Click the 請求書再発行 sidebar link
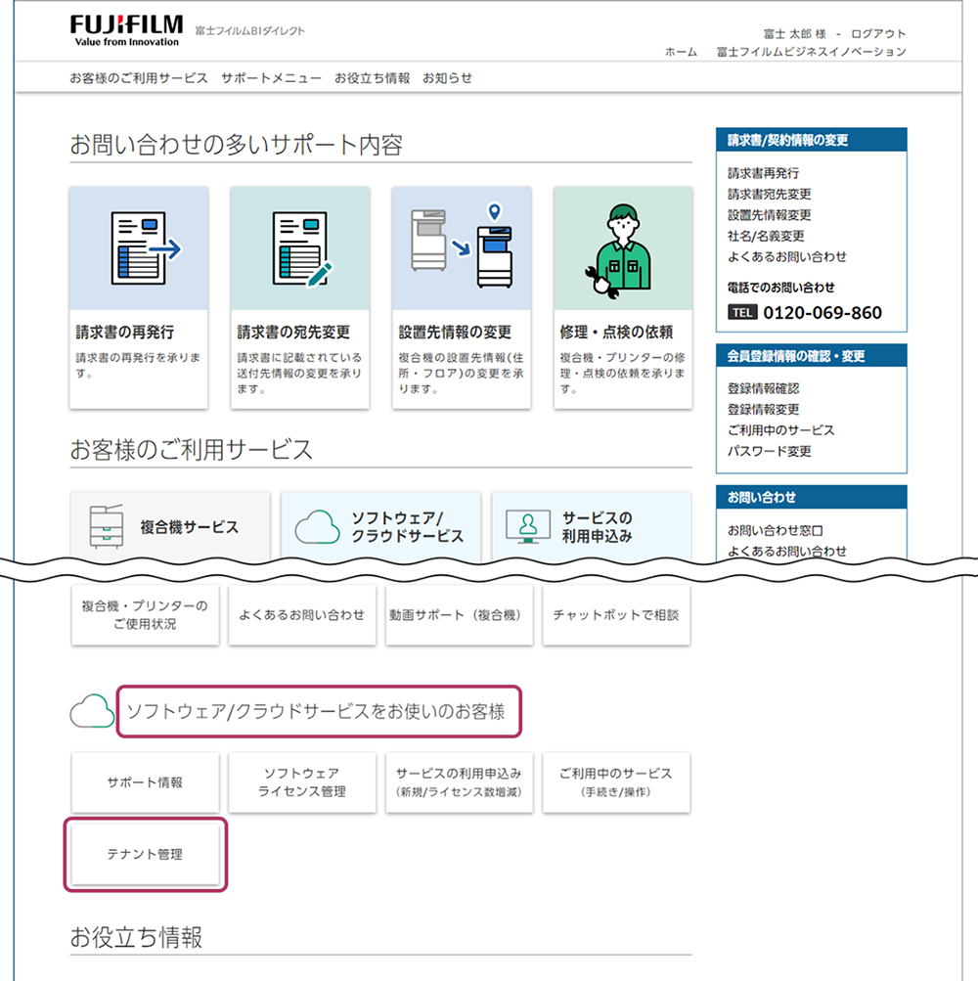Viewport: 978px width, 981px height. (x=762, y=173)
